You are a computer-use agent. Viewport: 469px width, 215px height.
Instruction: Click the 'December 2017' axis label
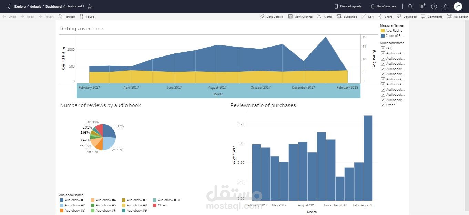[303, 88]
